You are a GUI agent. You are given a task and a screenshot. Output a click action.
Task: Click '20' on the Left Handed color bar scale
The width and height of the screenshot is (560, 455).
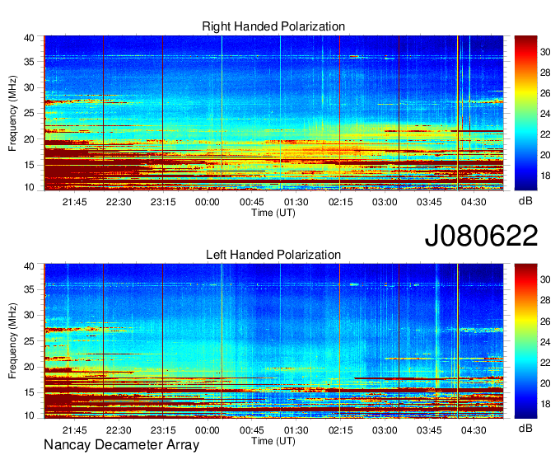pyautogui.click(x=545, y=383)
